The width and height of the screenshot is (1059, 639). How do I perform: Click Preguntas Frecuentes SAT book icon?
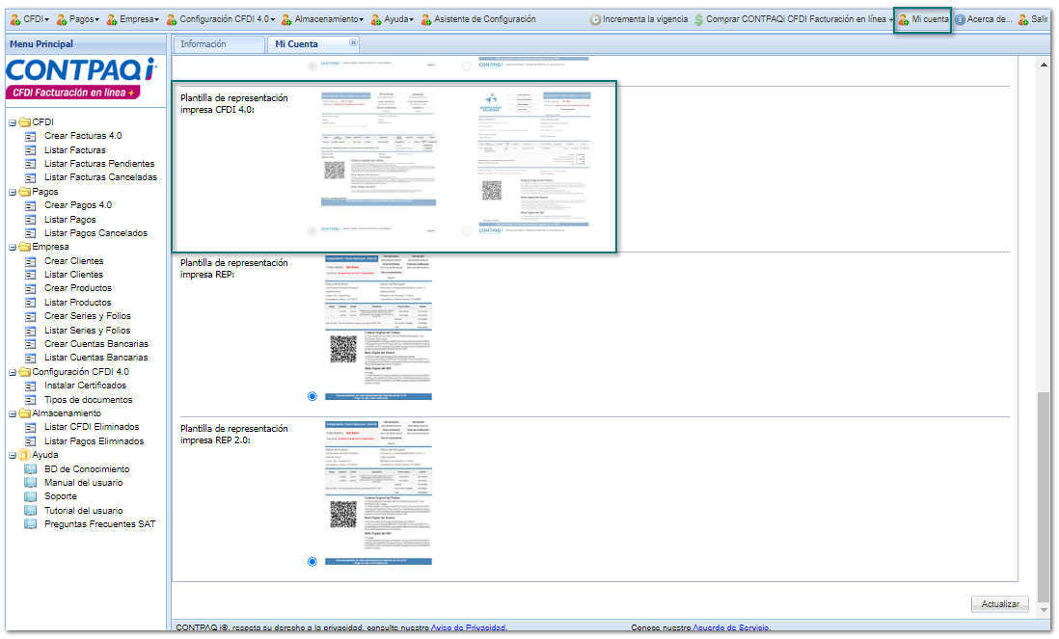coord(31,524)
